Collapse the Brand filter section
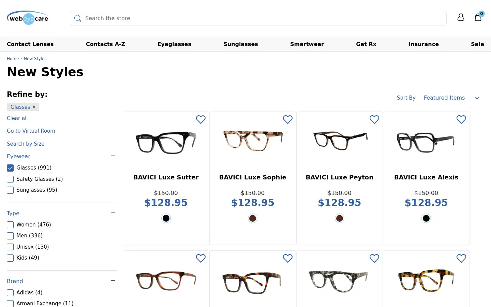This screenshot has height=307, width=491. (113, 281)
